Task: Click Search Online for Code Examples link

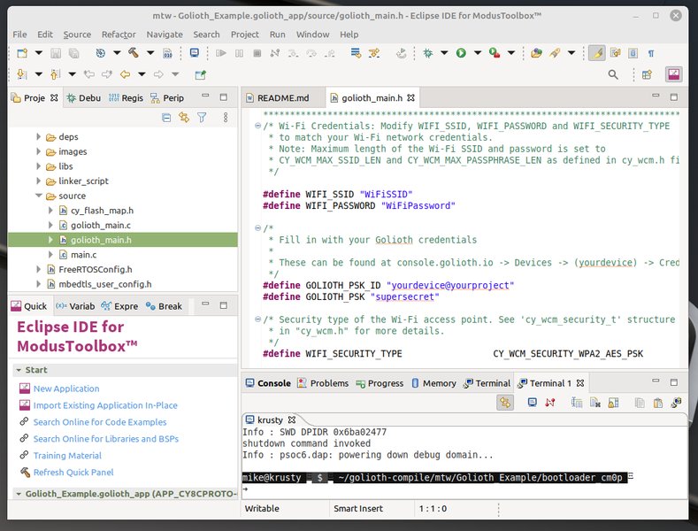Action: (x=100, y=422)
